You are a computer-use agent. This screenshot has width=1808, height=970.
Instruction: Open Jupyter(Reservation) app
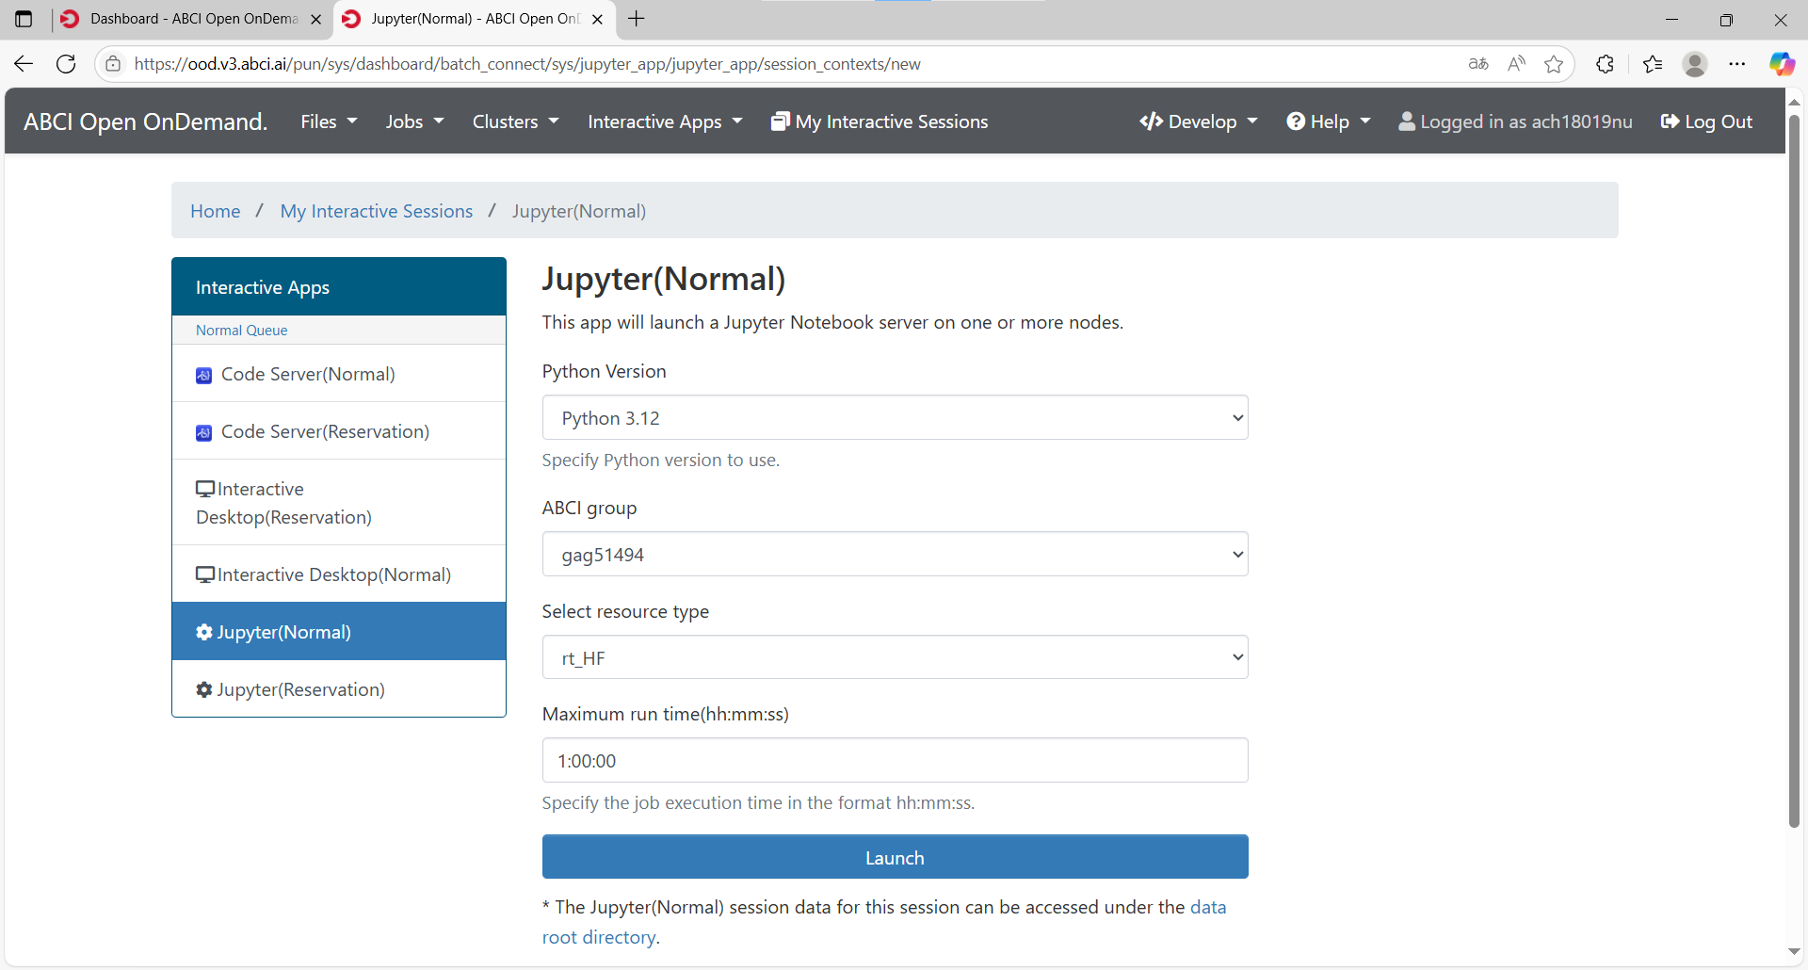[339, 689]
